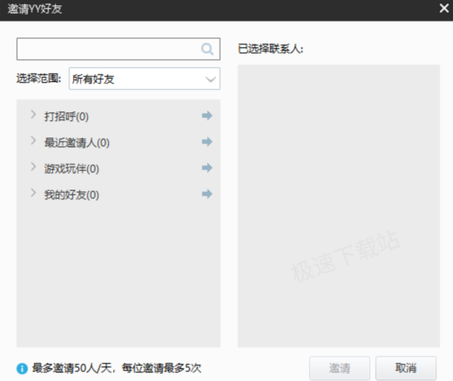Open the 所有好友 range dropdown
Screen dimensions: 453x381
(143, 78)
